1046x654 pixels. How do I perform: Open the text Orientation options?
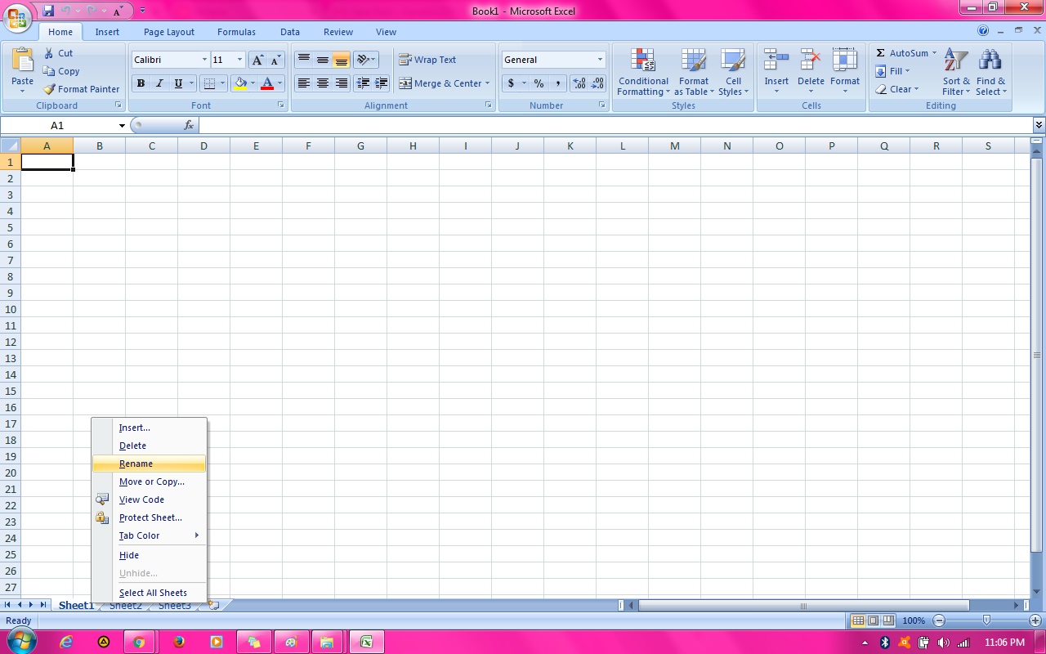(365, 60)
